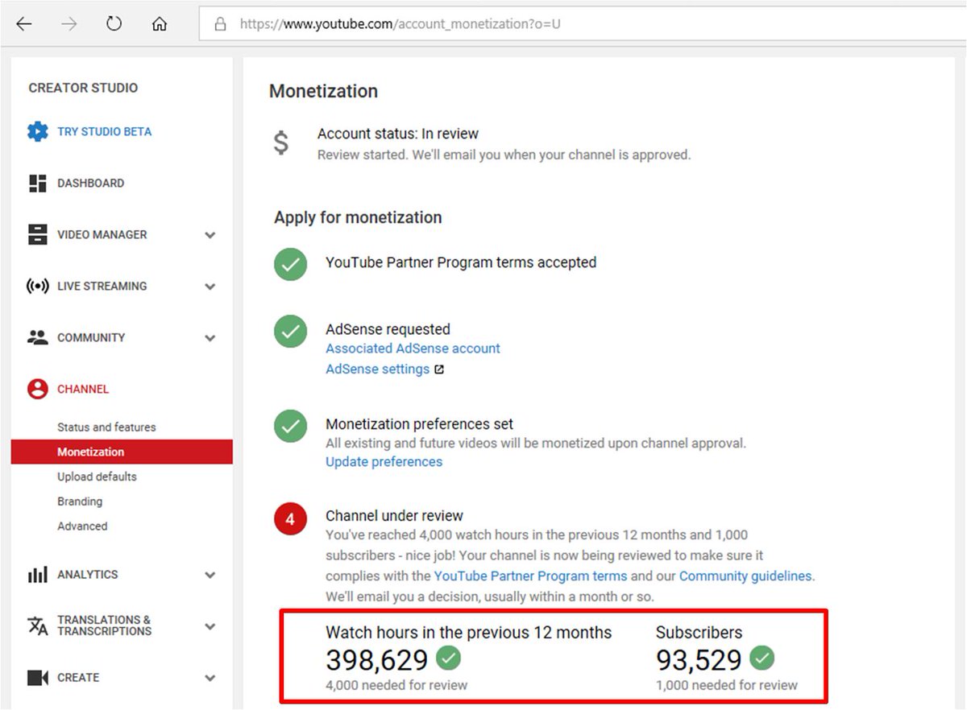Open Status and features submenu item
The width and height of the screenshot is (967, 710).
(x=106, y=427)
